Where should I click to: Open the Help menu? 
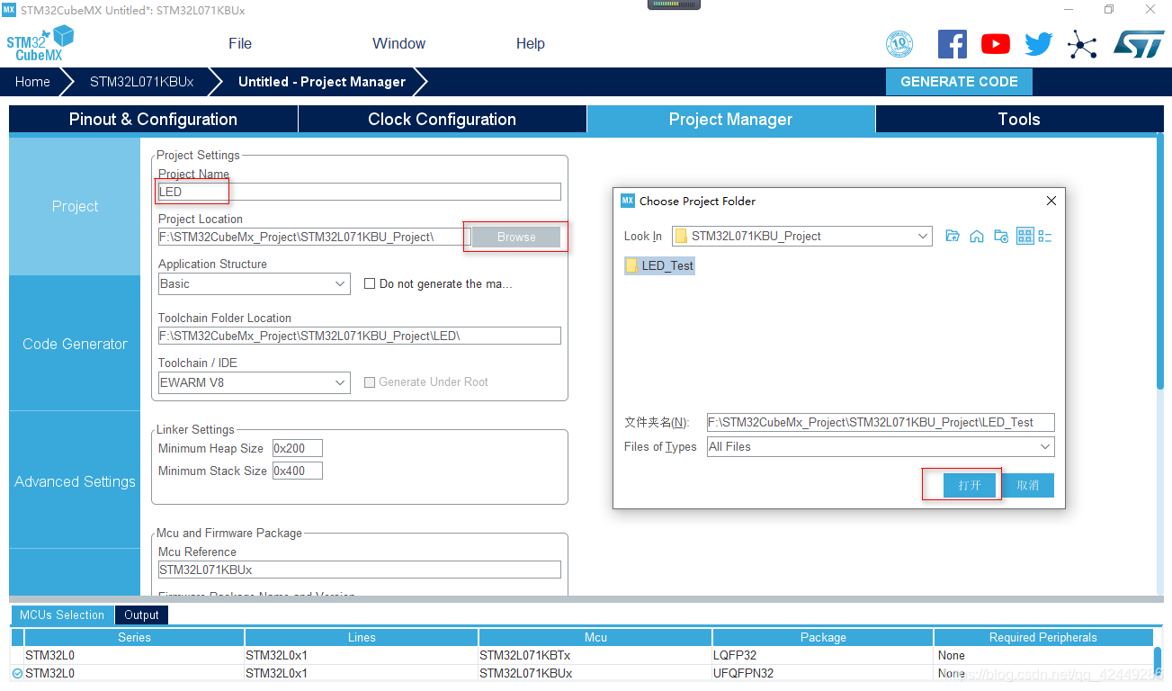coord(531,43)
